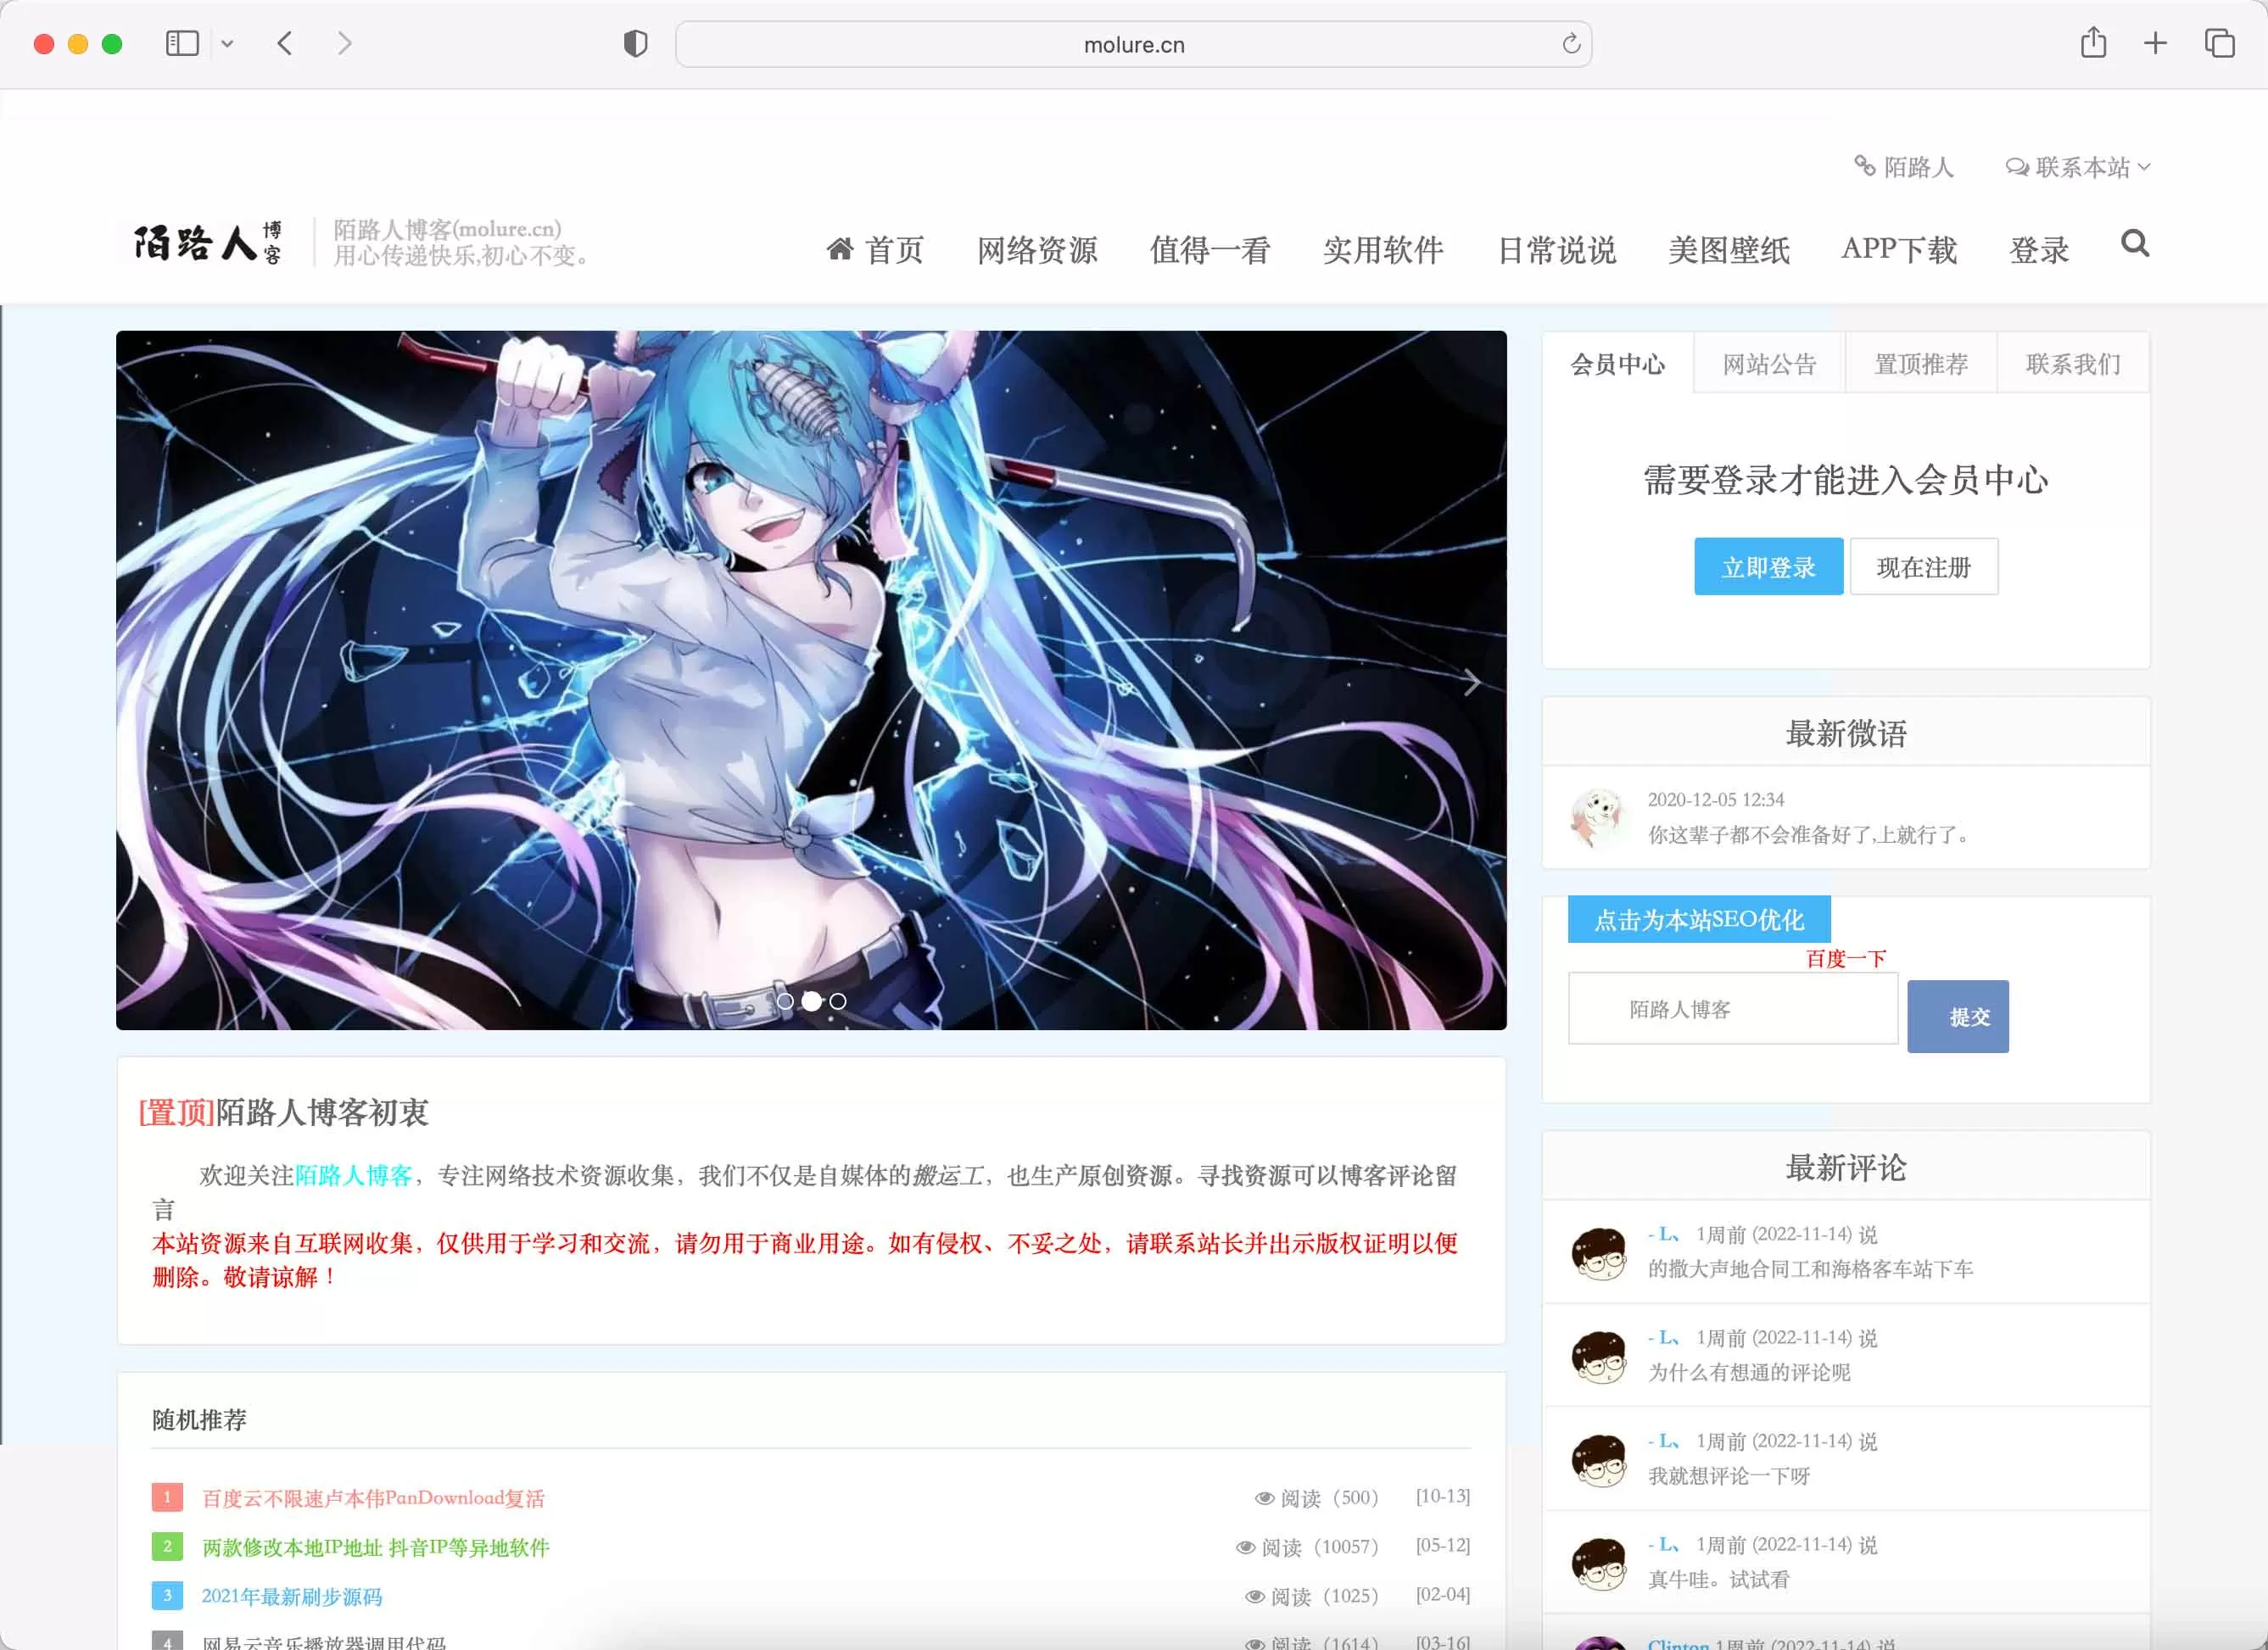Viewport: 2268px width, 1650px height.
Task: Open comment 的撒大声地合同工和海格客车站下车
Action: 1810,1269
